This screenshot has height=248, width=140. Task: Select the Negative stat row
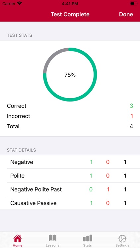click(70, 162)
